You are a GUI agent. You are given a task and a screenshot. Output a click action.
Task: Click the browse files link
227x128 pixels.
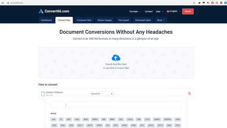[x=121, y=68]
